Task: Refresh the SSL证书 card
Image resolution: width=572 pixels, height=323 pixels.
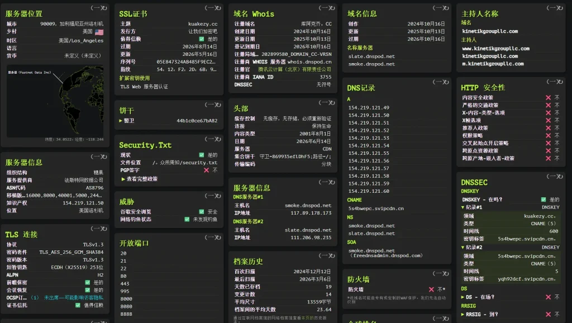Action: click(x=218, y=8)
